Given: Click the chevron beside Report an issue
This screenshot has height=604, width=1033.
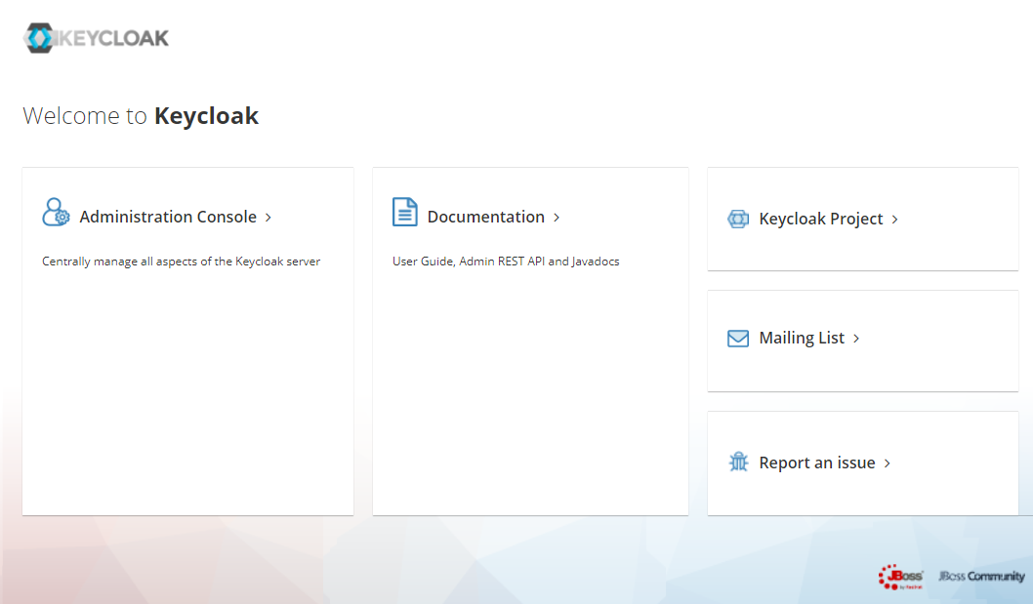Looking at the screenshot, I should pyautogui.click(x=887, y=463).
